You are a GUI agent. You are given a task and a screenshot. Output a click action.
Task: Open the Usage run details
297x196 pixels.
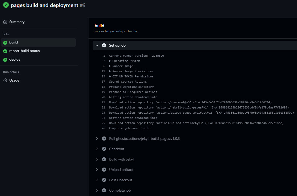click(x=14, y=80)
